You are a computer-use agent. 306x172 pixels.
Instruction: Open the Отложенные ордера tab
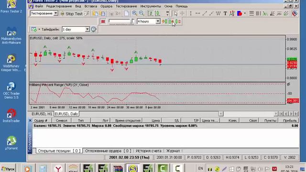click(108, 151)
